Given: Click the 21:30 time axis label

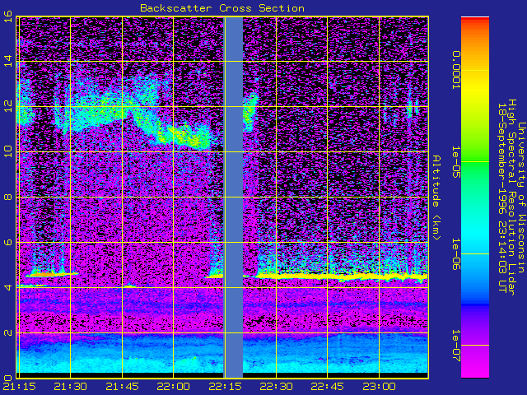Looking at the screenshot, I should click(71, 387).
